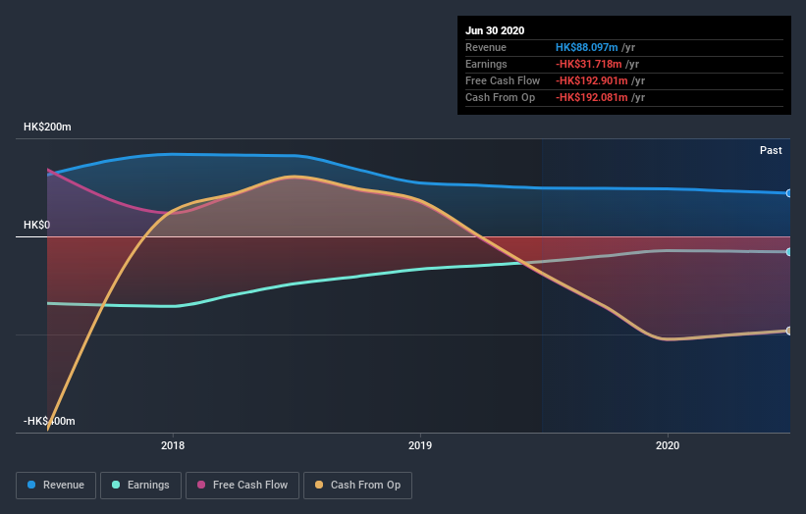
Task: Toggle the Earnings series legend button
Action: (x=140, y=486)
